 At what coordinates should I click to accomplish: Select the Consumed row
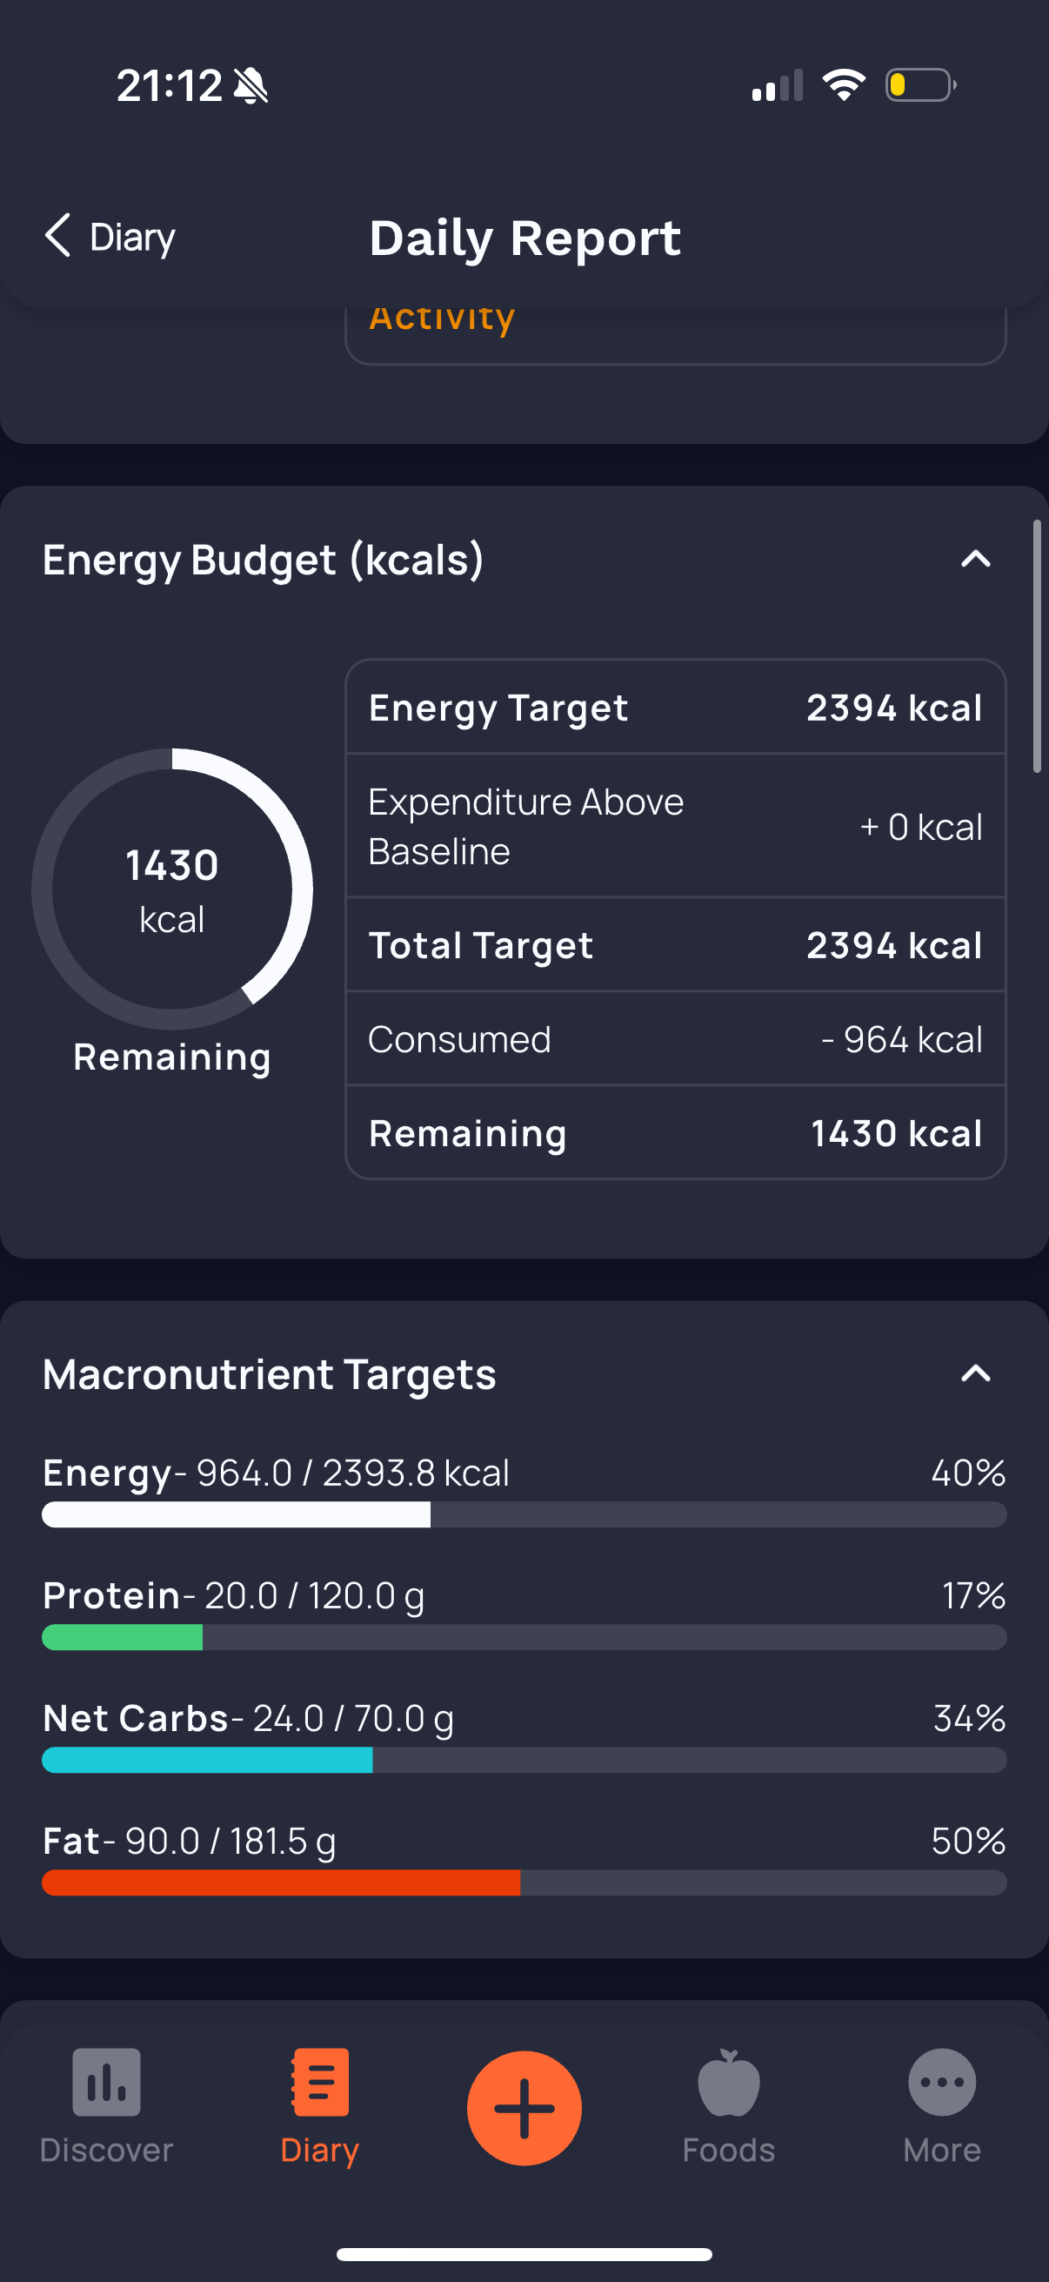[x=675, y=1039]
